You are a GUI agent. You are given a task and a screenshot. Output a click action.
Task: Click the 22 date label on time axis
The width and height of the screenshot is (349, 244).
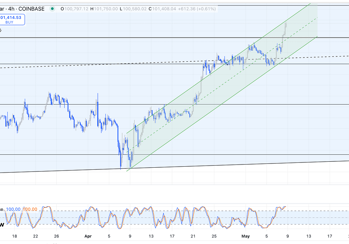tap(35, 236)
